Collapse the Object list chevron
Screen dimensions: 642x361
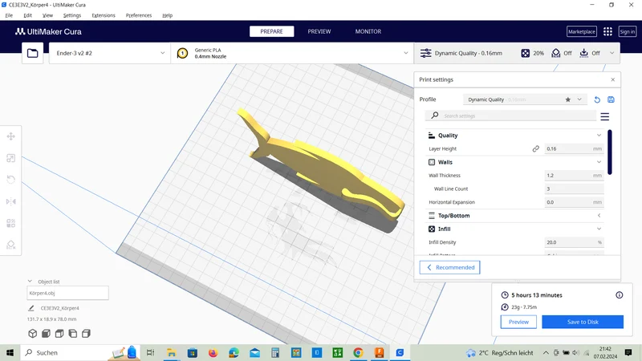coord(30,282)
